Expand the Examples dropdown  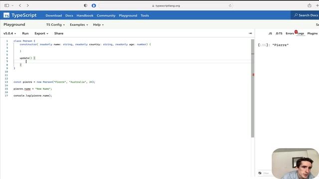coord(79,24)
